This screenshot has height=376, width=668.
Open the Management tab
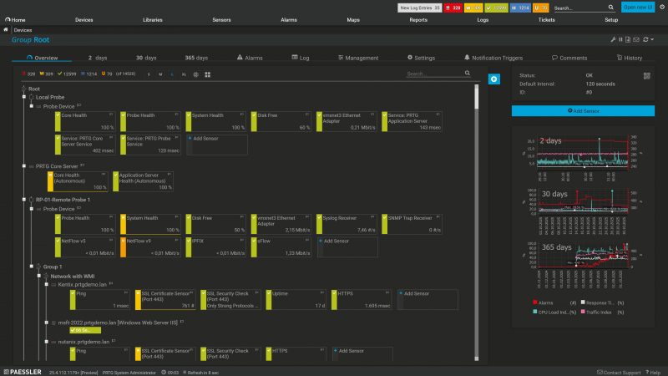click(x=358, y=58)
